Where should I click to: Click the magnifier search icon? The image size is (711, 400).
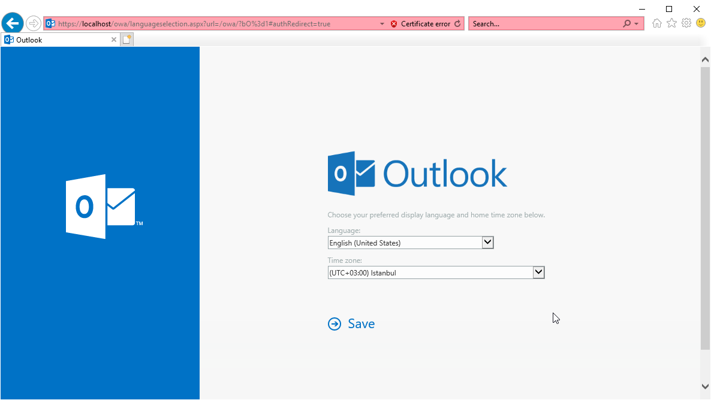(x=626, y=23)
